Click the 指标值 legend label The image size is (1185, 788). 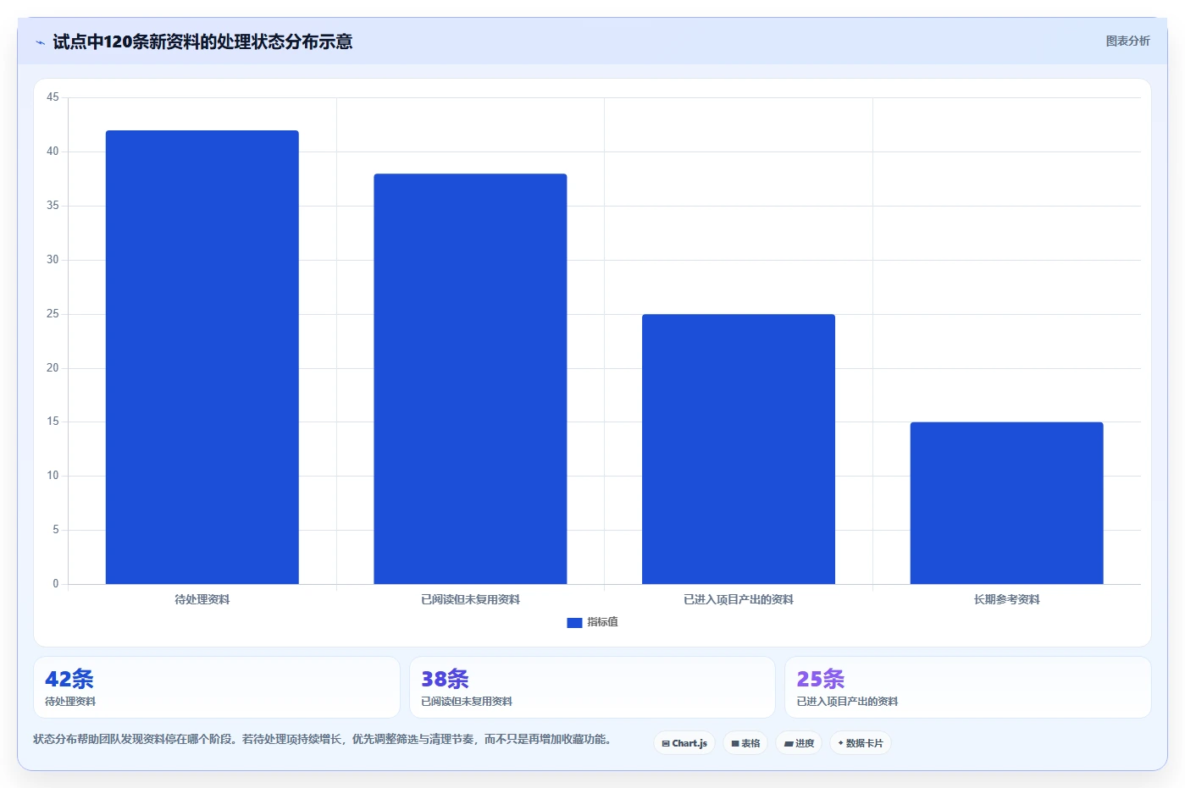[602, 622]
